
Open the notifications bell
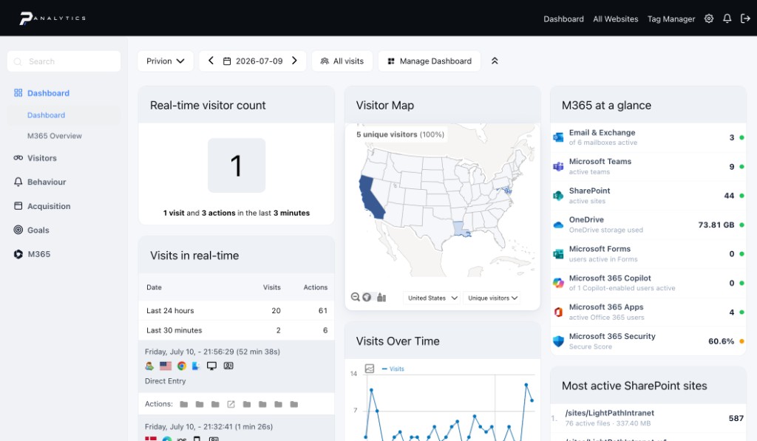coord(727,18)
